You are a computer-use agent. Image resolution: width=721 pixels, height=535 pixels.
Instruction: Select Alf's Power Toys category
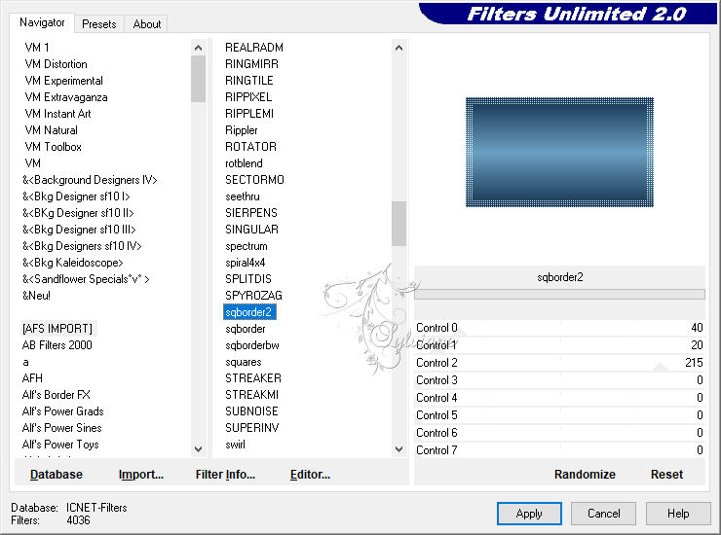[x=60, y=445]
